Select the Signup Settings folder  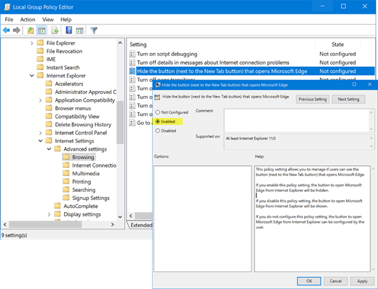tap(91, 198)
